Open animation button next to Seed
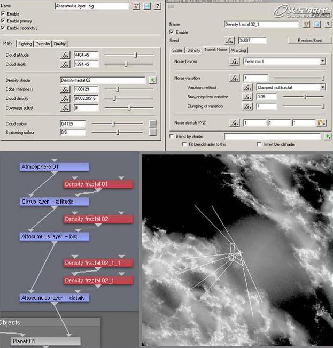333x348 pixels. pyautogui.click(x=229, y=41)
